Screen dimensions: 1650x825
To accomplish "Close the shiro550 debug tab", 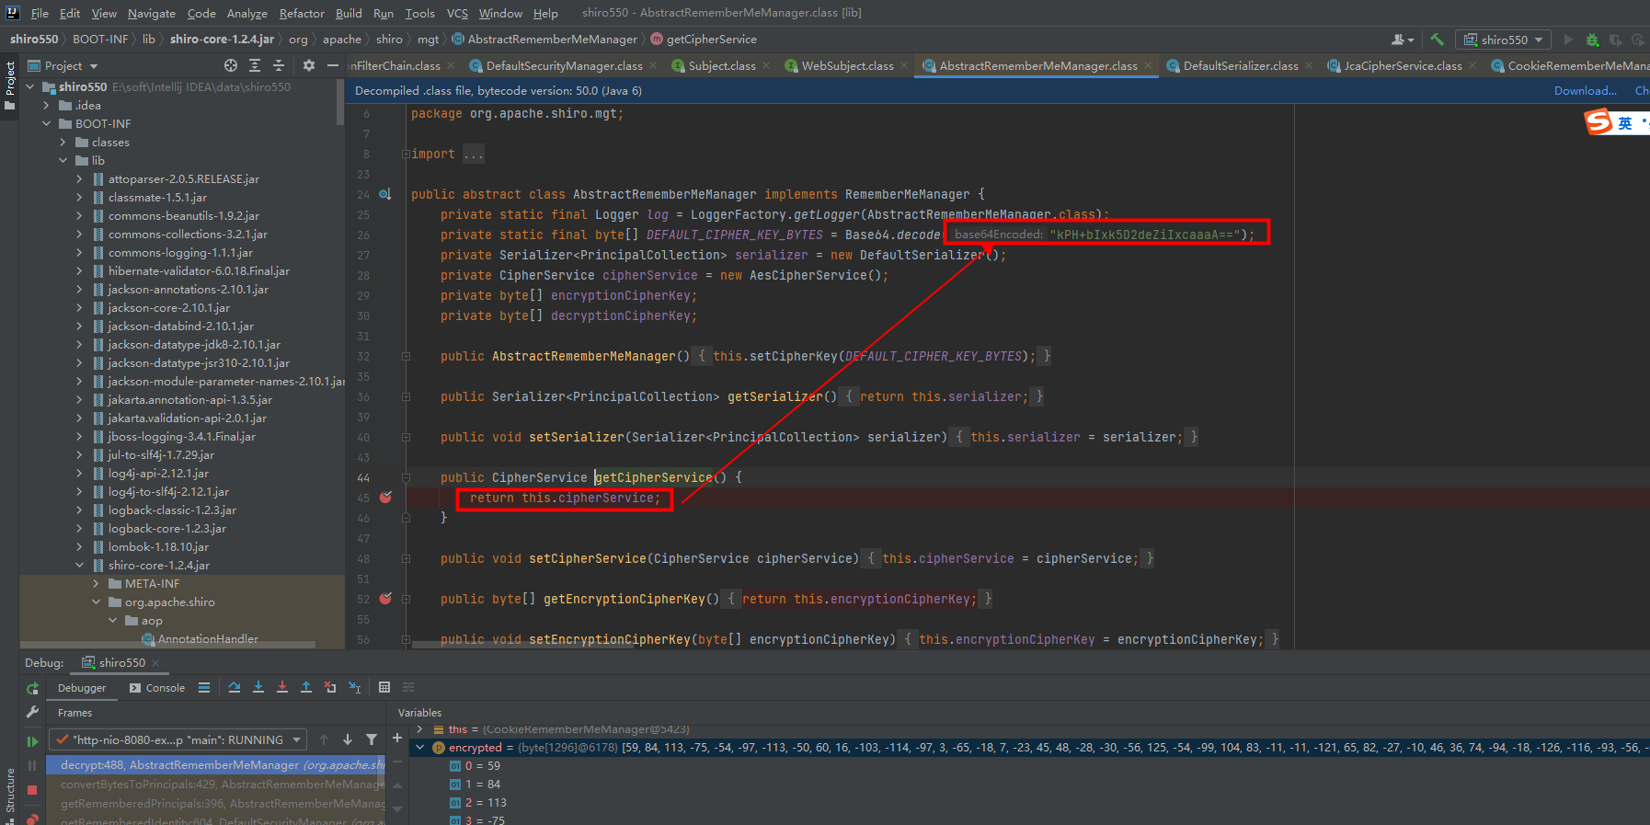I will point(155,662).
